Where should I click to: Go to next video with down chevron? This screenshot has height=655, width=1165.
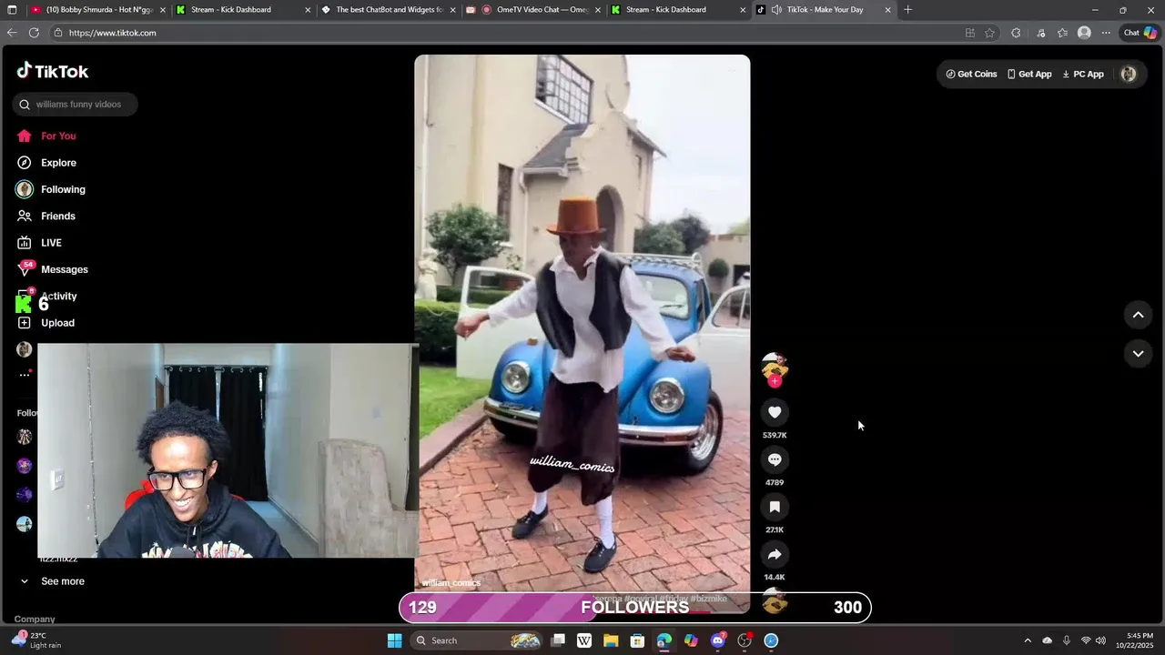coord(1138,353)
